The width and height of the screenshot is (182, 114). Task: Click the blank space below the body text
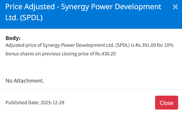[91, 67]
